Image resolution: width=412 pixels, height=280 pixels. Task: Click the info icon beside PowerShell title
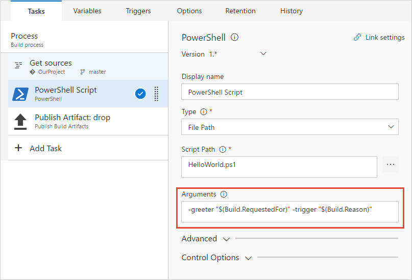[235, 37]
